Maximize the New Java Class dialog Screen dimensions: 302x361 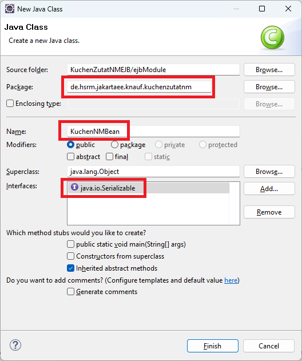(262, 9)
